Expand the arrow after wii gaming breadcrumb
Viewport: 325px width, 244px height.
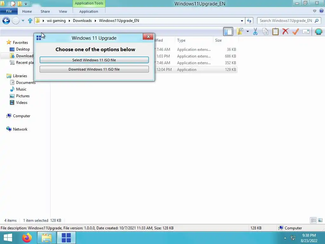click(x=70, y=21)
